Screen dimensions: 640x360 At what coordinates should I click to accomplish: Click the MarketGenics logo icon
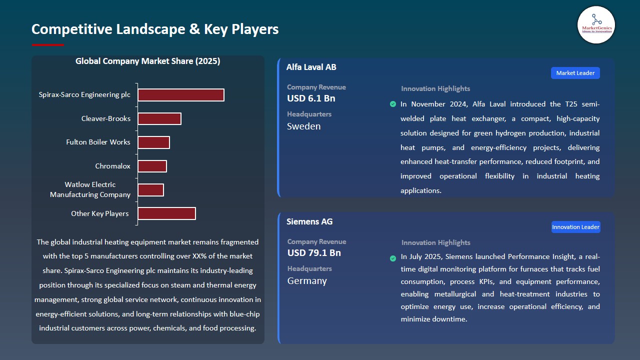pos(596,24)
